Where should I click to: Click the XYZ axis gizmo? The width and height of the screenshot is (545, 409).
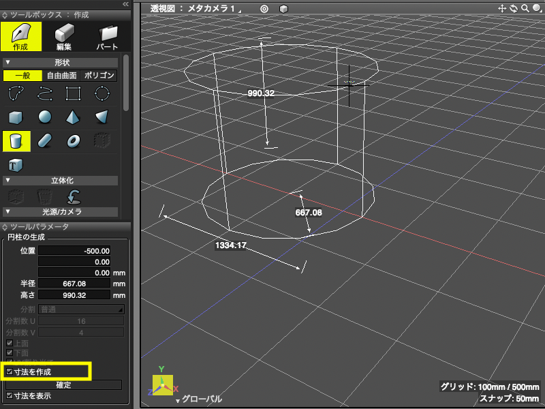pyautogui.click(x=163, y=385)
